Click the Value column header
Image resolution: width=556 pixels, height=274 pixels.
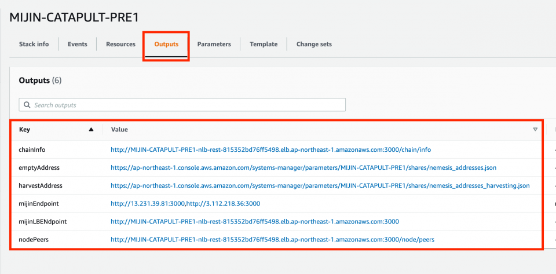click(119, 130)
